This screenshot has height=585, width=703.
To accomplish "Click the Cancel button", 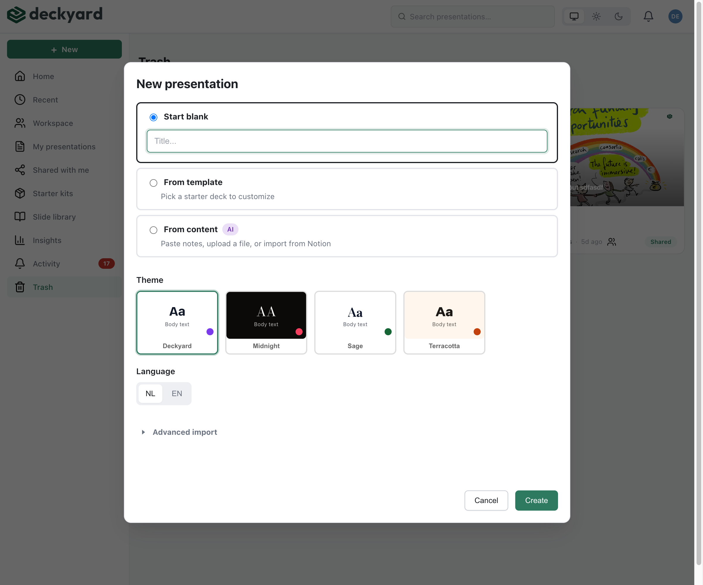I will [x=486, y=500].
